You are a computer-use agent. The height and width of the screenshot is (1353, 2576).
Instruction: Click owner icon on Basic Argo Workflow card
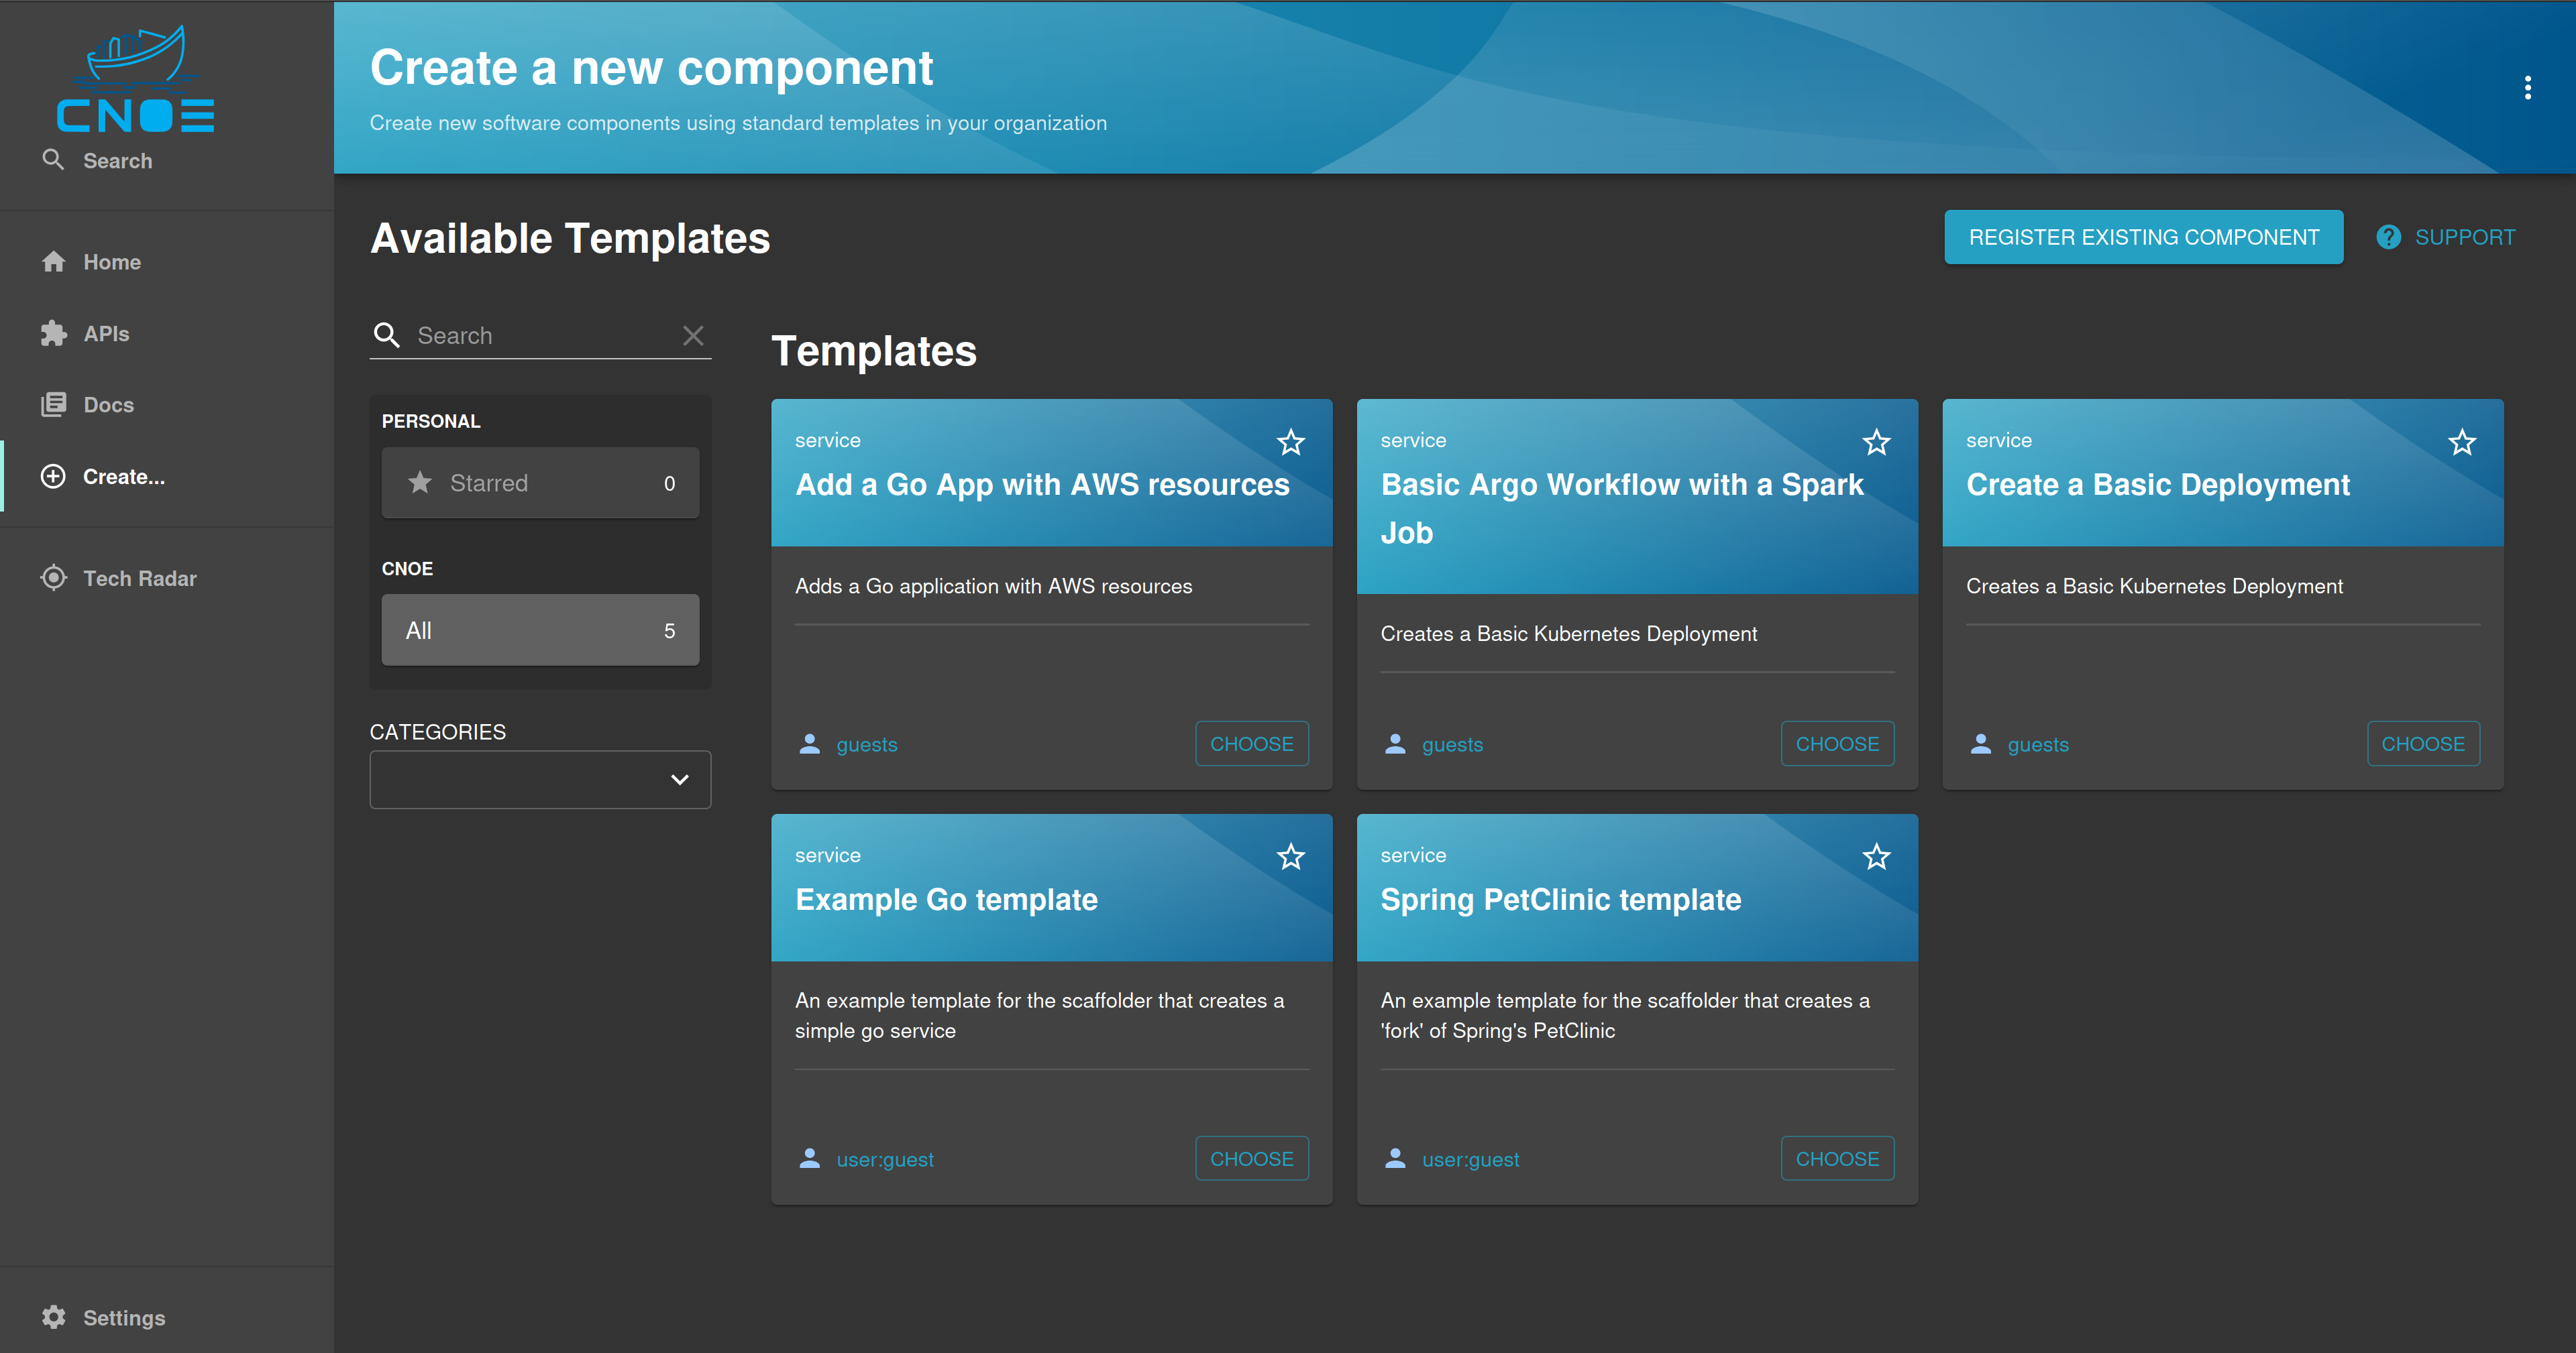(x=1395, y=744)
